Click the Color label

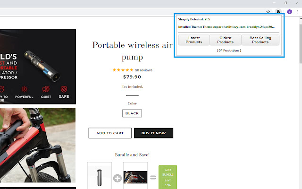132,103
